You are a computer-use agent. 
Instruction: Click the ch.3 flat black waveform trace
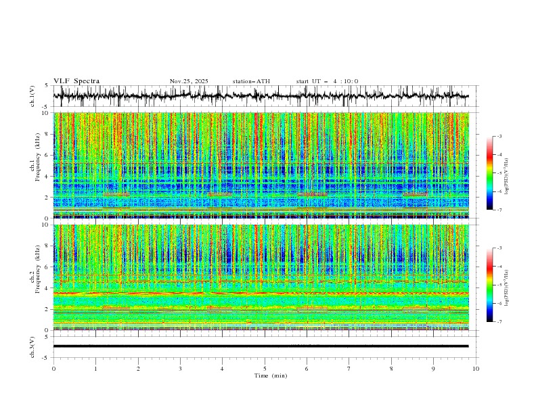coord(261,346)
